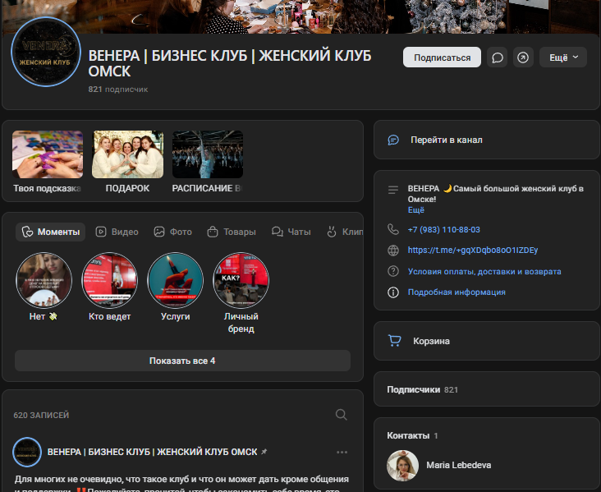601x492 pixels.
Task: Click the search icon next to 620 ЗАПИСЕЙ
Action: pos(341,415)
